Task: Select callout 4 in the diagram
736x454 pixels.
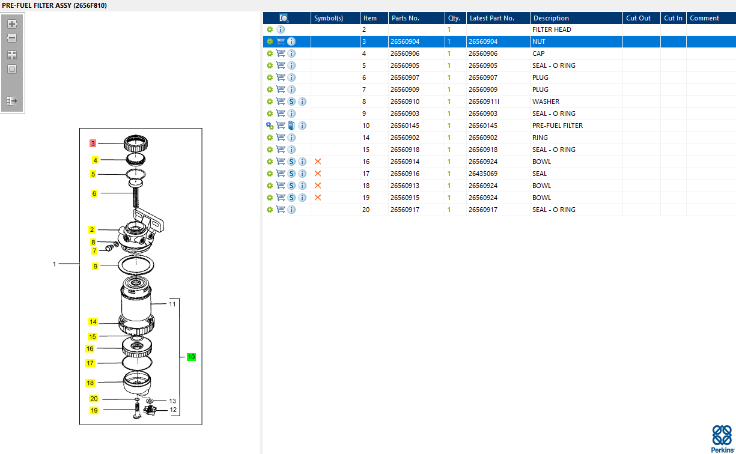Action: click(95, 160)
